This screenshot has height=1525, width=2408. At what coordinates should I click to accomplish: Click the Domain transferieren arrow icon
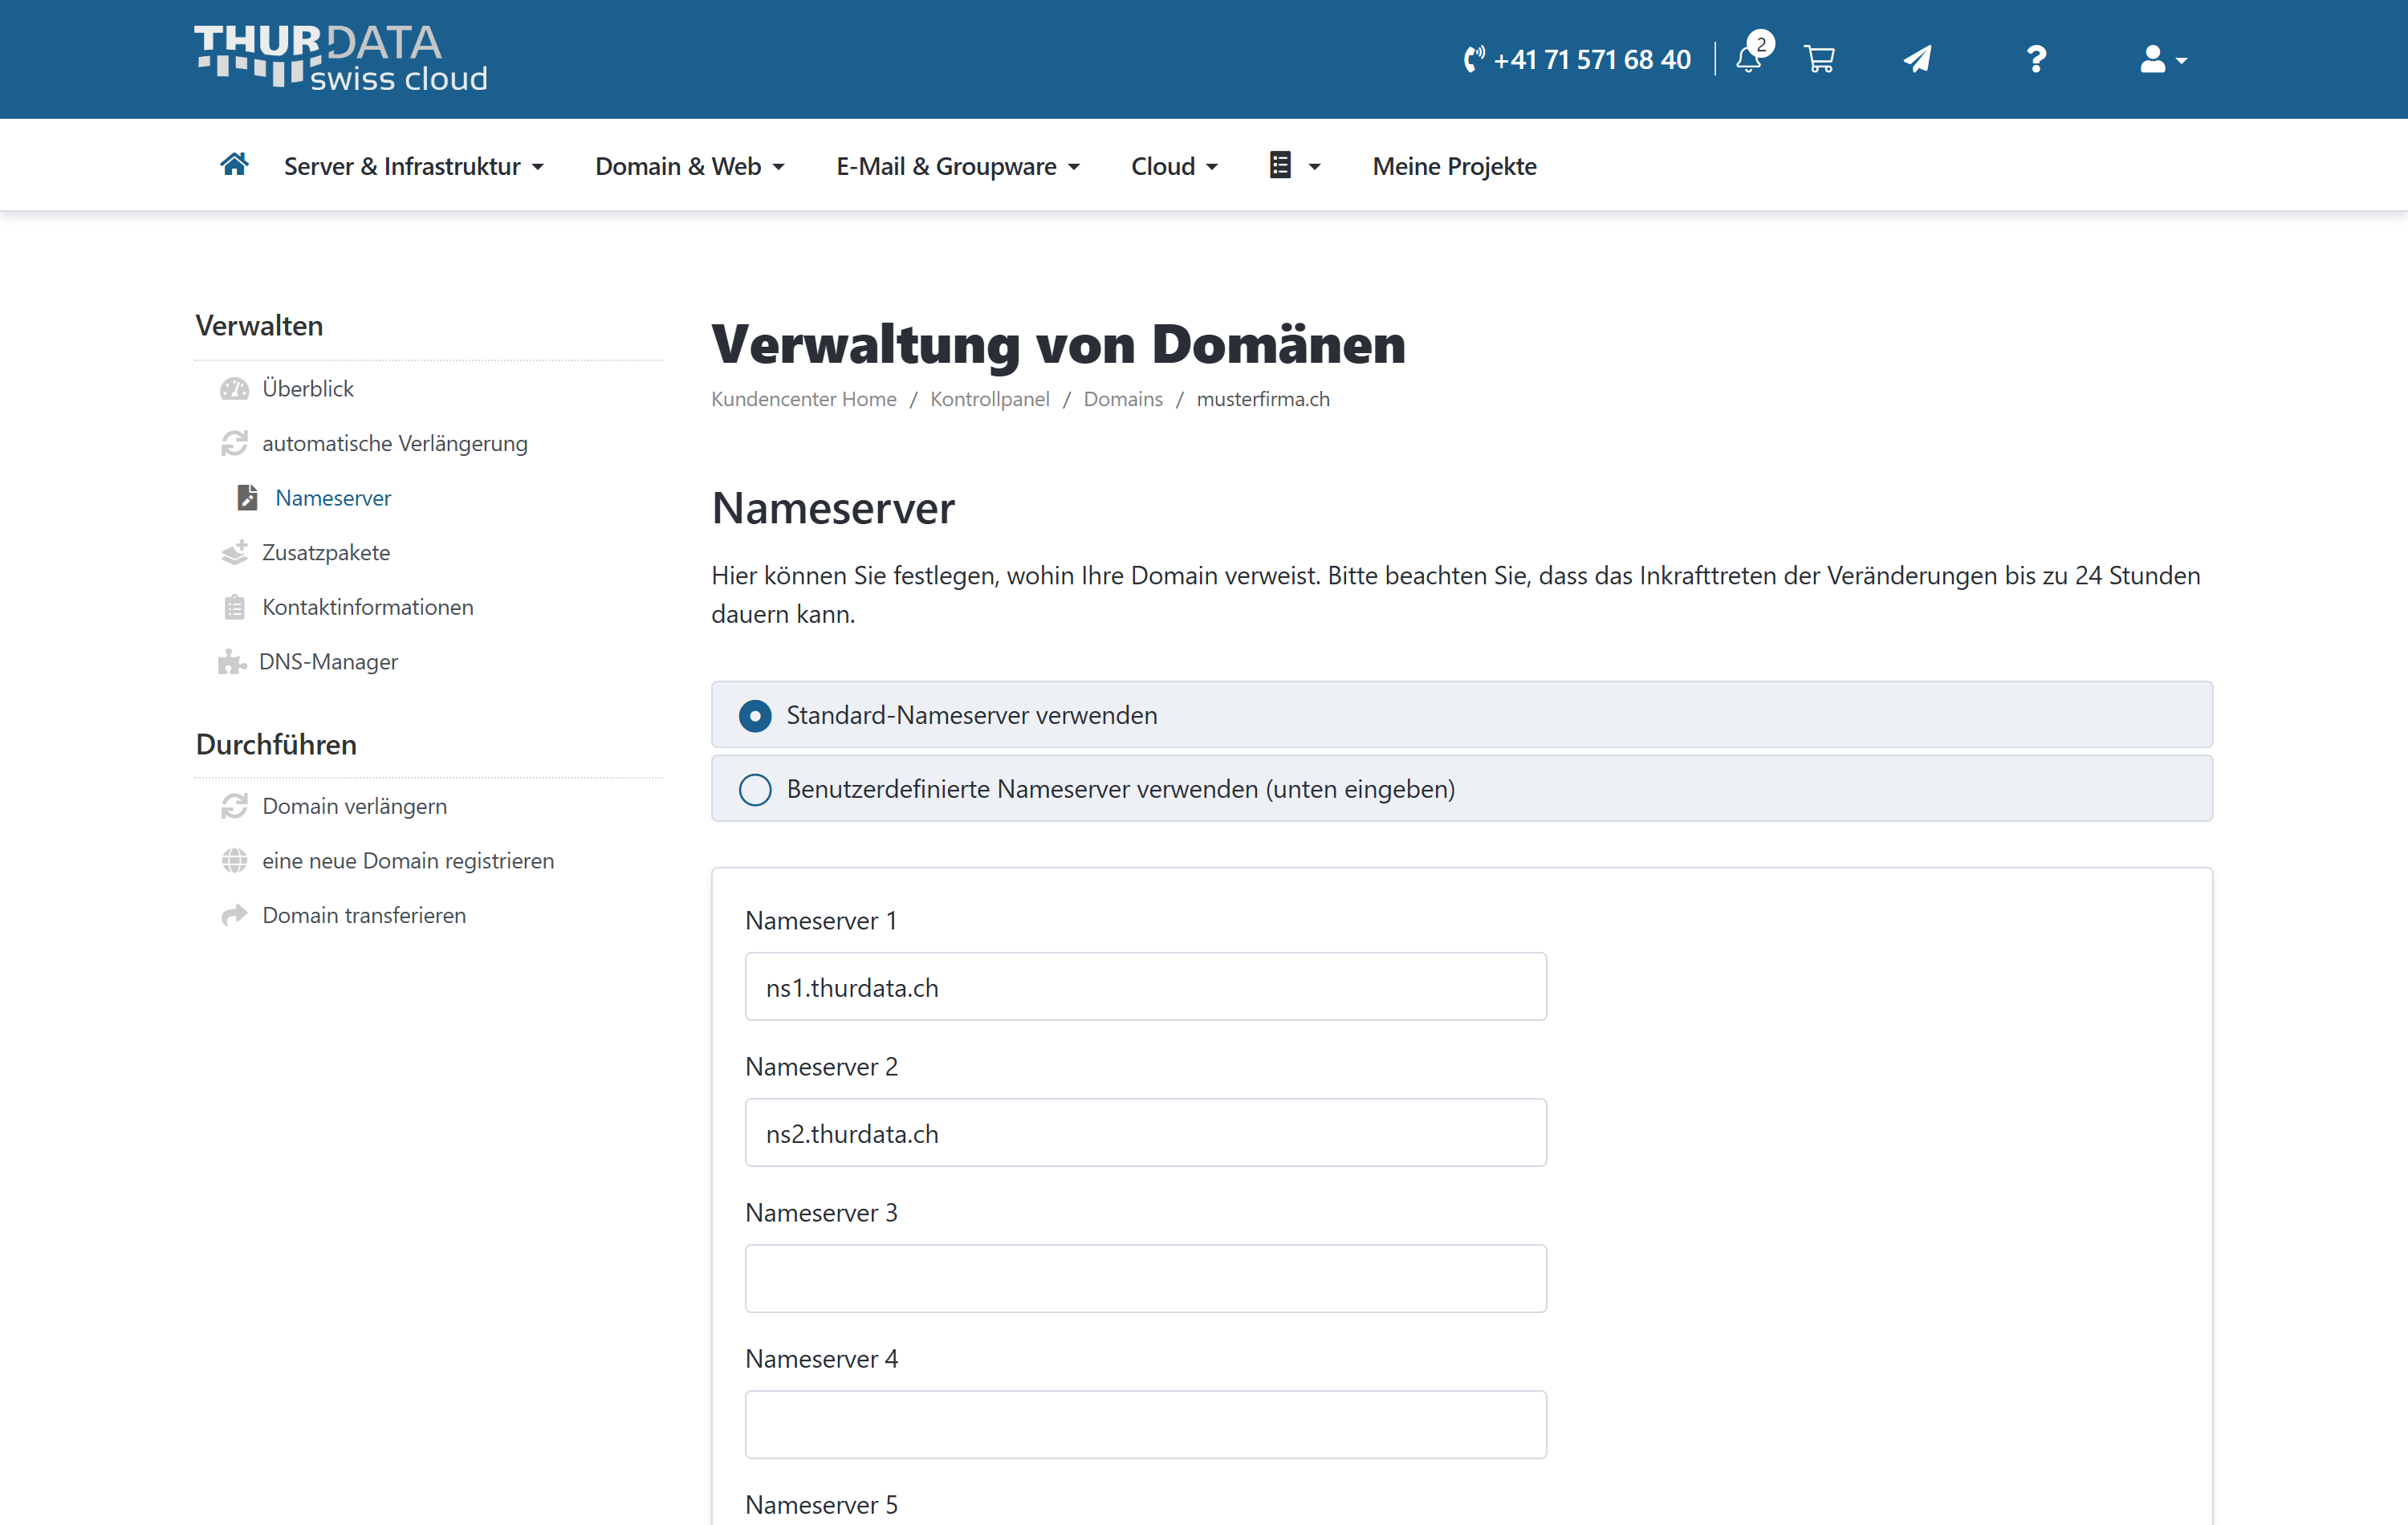click(x=234, y=915)
